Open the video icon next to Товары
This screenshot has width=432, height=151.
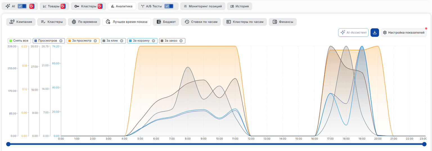63,6
